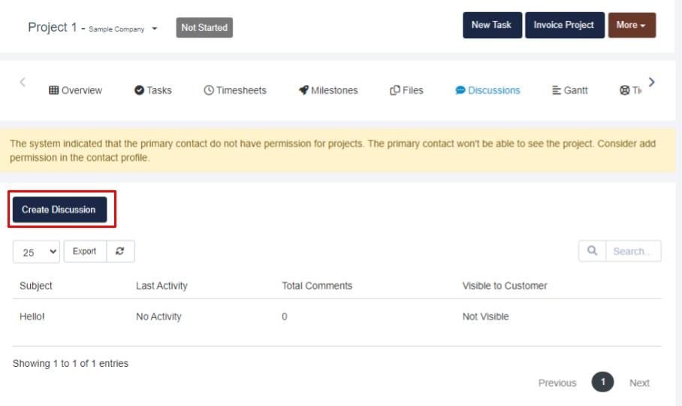Image resolution: width=682 pixels, height=406 pixels.
Task: Click the refresh table icon
Action: [120, 252]
